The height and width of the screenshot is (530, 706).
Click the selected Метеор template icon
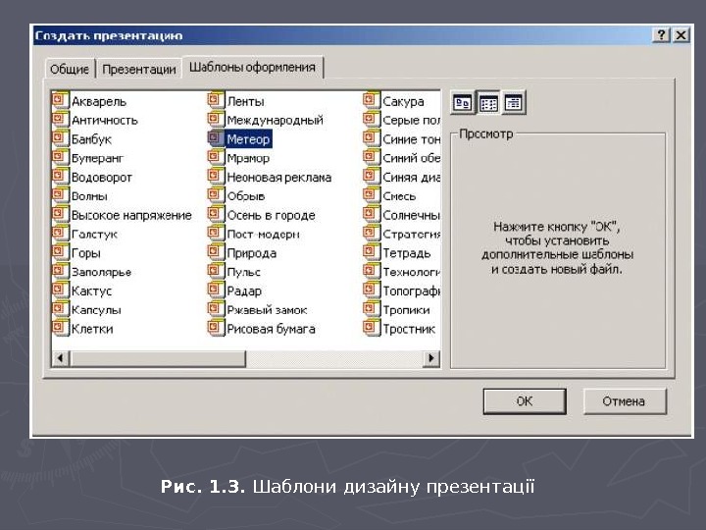point(216,138)
